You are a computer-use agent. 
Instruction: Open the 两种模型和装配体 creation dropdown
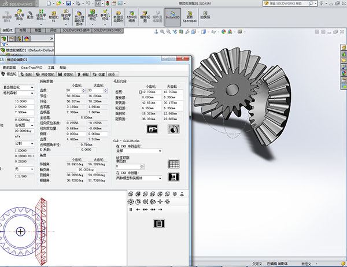click(x=139, y=178)
